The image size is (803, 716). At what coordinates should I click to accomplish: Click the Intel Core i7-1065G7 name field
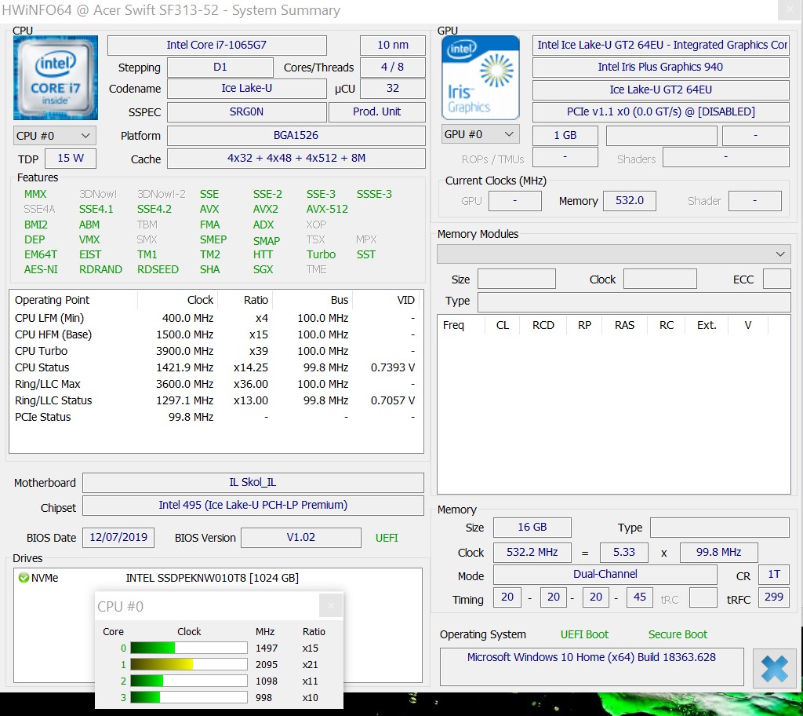pyautogui.click(x=216, y=45)
